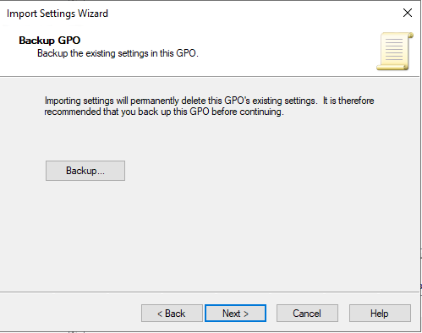Go to the next wizard page
The width and height of the screenshot is (422, 333).
coord(235,313)
